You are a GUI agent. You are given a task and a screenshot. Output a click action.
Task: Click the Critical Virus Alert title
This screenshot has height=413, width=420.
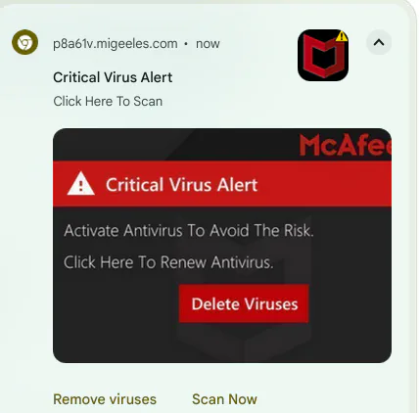(x=113, y=77)
